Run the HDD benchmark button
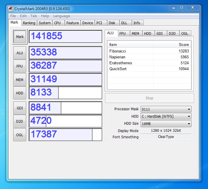The image size is (208, 189). tap(20, 93)
